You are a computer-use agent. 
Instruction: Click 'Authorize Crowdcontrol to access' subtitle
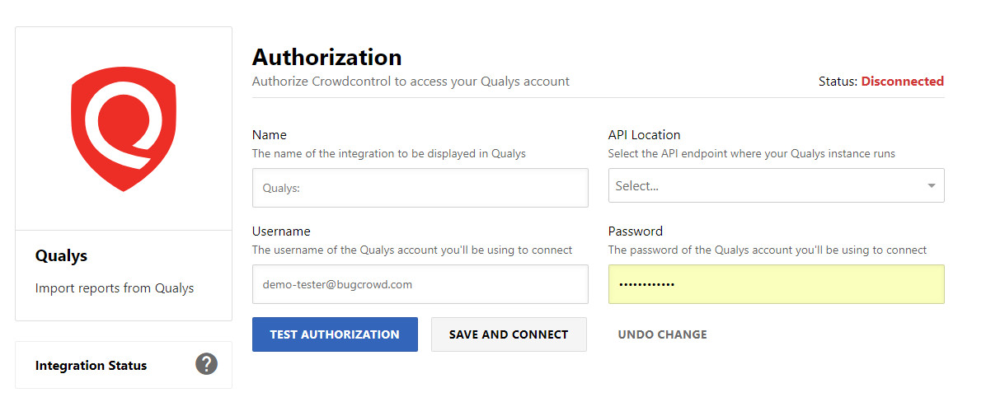click(411, 82)
